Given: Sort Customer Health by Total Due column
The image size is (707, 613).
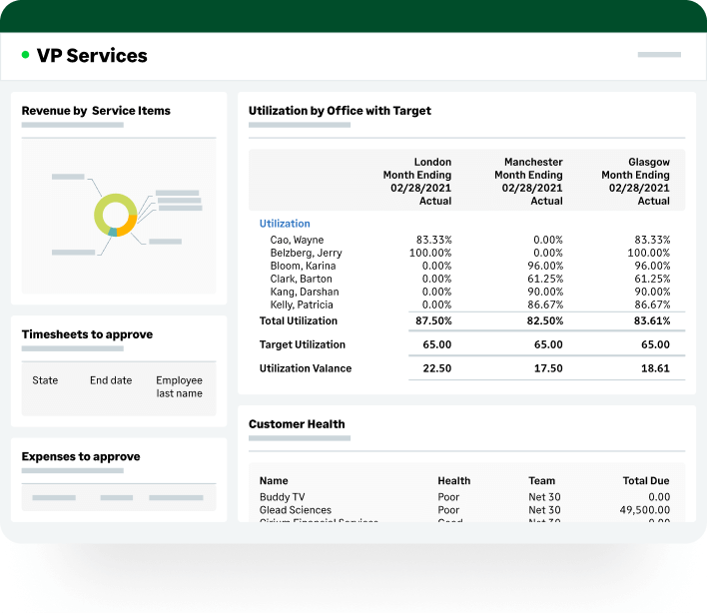Looking at the screenshot, I should [x=645, y=480].
